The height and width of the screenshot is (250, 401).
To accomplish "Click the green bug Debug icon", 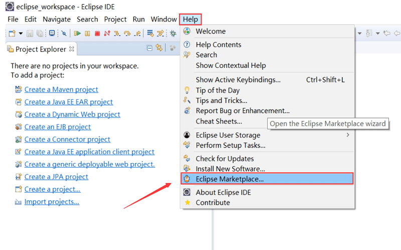I will (x=173, y=33).
